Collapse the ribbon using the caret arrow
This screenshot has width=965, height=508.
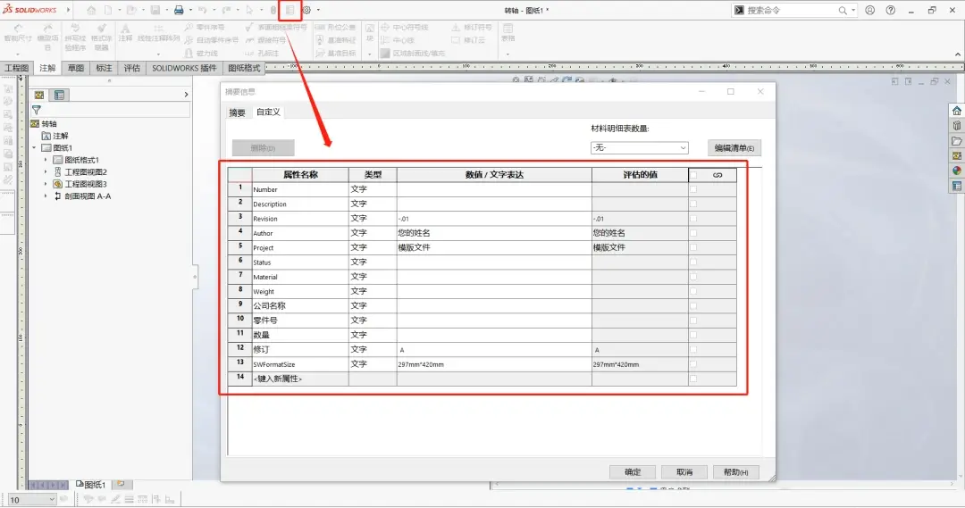point(958,54)
